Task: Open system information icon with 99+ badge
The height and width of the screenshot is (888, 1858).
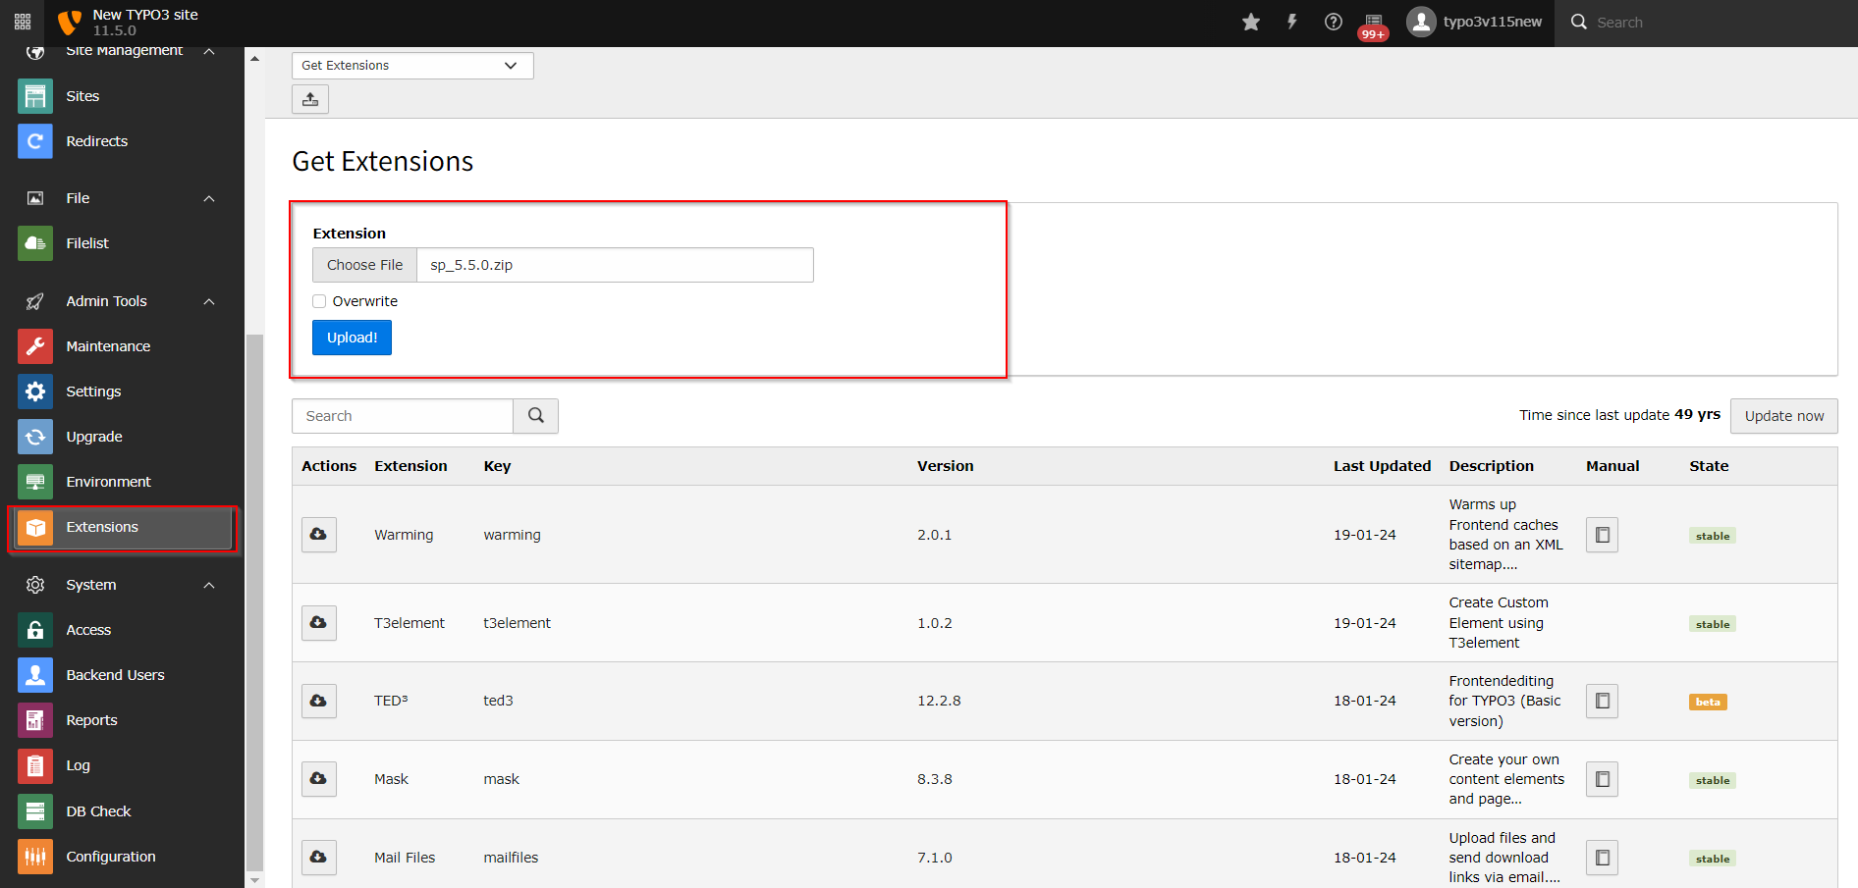Action: (1373, 24)
